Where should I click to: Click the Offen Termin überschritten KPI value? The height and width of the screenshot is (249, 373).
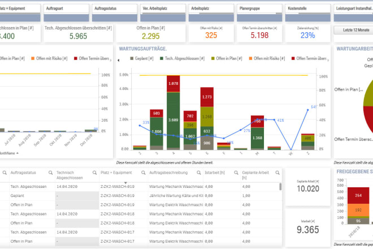pyautogui.click(x=259, y=35)
